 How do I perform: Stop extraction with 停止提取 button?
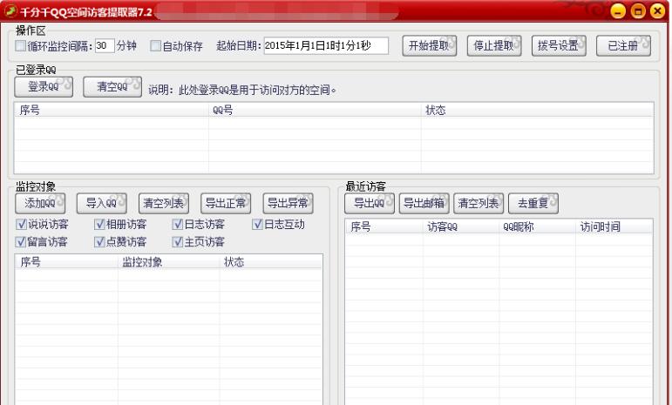[x=494, y=45]
